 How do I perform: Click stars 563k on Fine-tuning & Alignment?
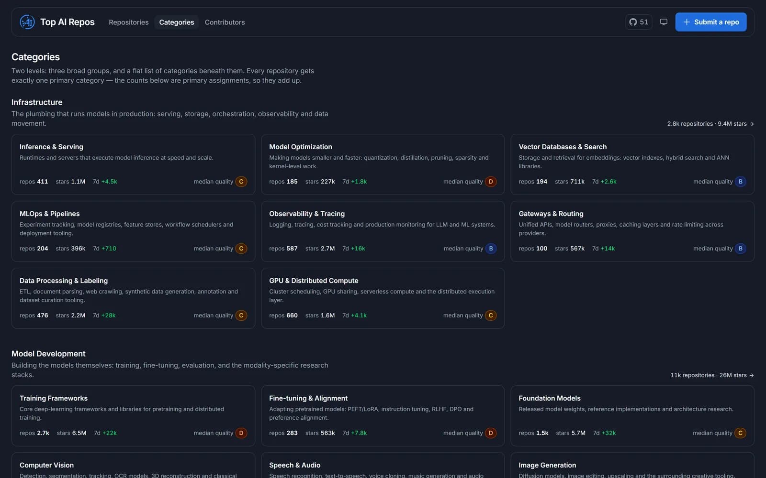pyautogui.click(x=320, y=433)
